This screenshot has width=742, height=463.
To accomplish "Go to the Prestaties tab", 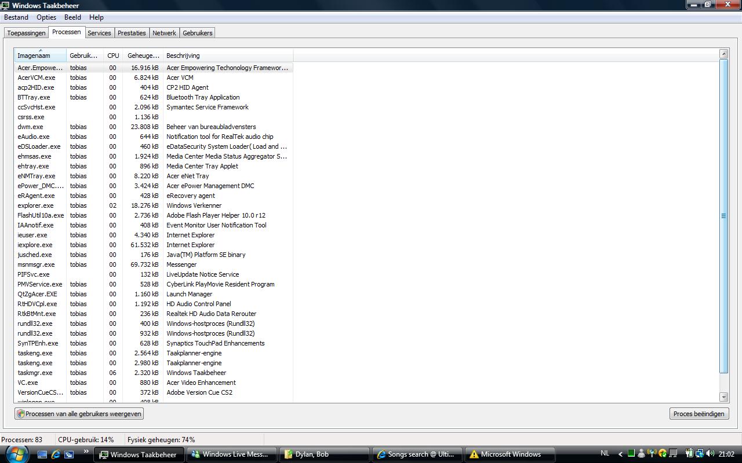I will tap(132, 33).
